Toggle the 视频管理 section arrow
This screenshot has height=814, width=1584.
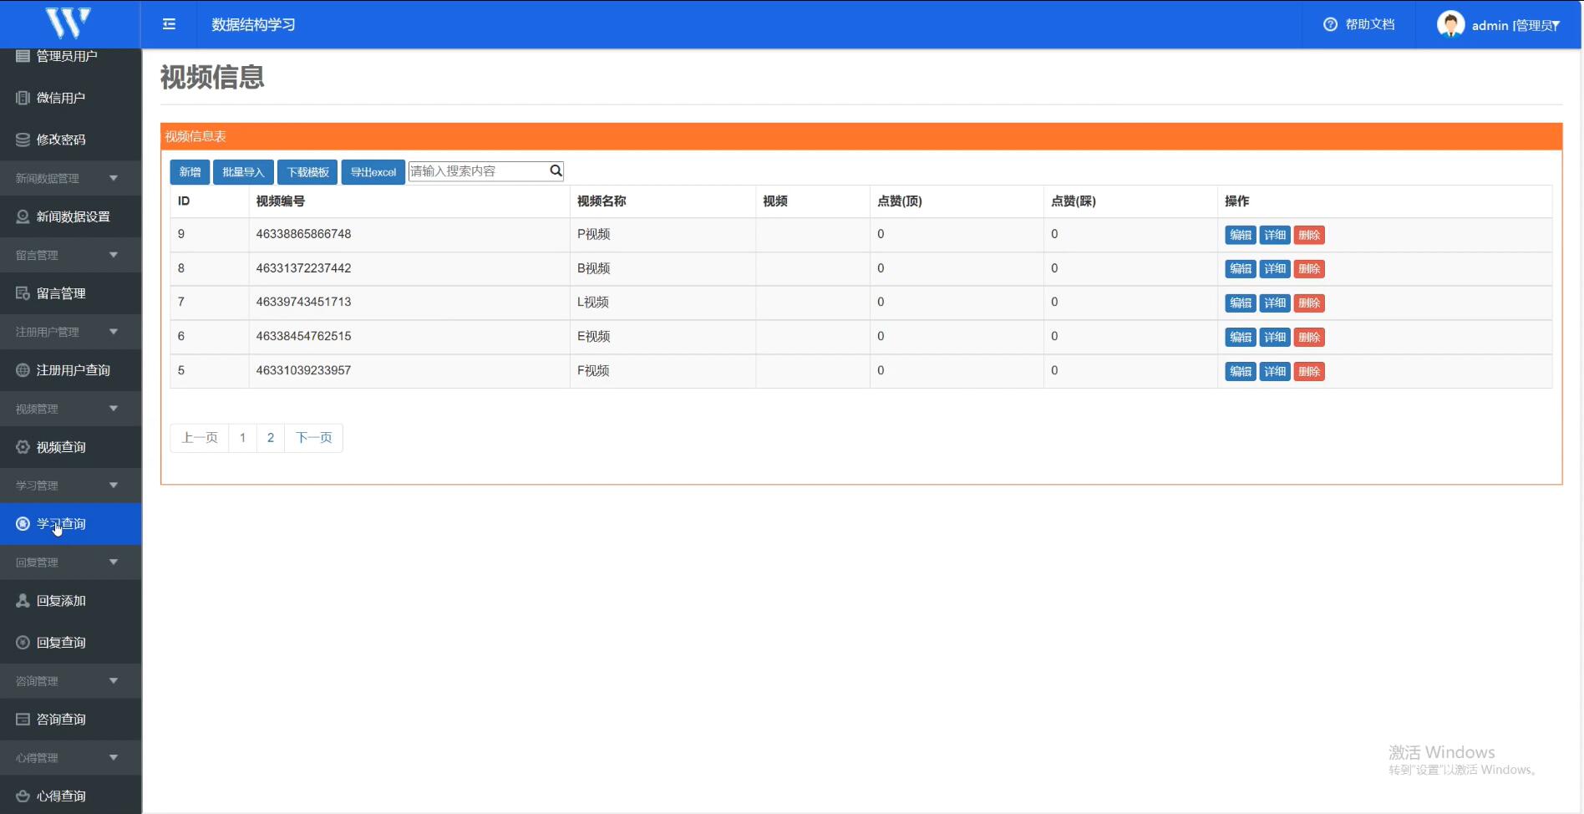click(114, 409)
